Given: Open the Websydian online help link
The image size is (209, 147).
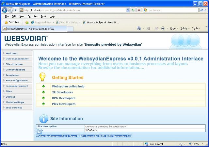Looking at the screenshot, I should tap(68, 86).
